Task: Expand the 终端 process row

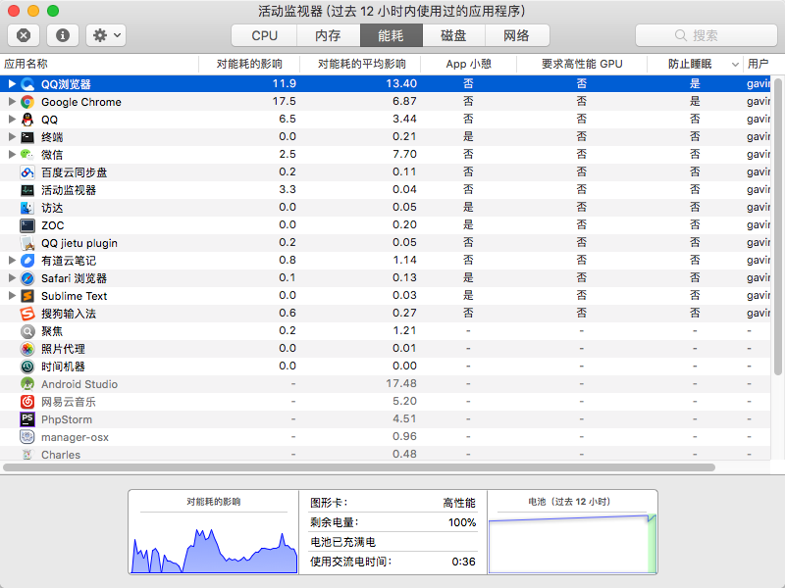Action: (12, 137)
